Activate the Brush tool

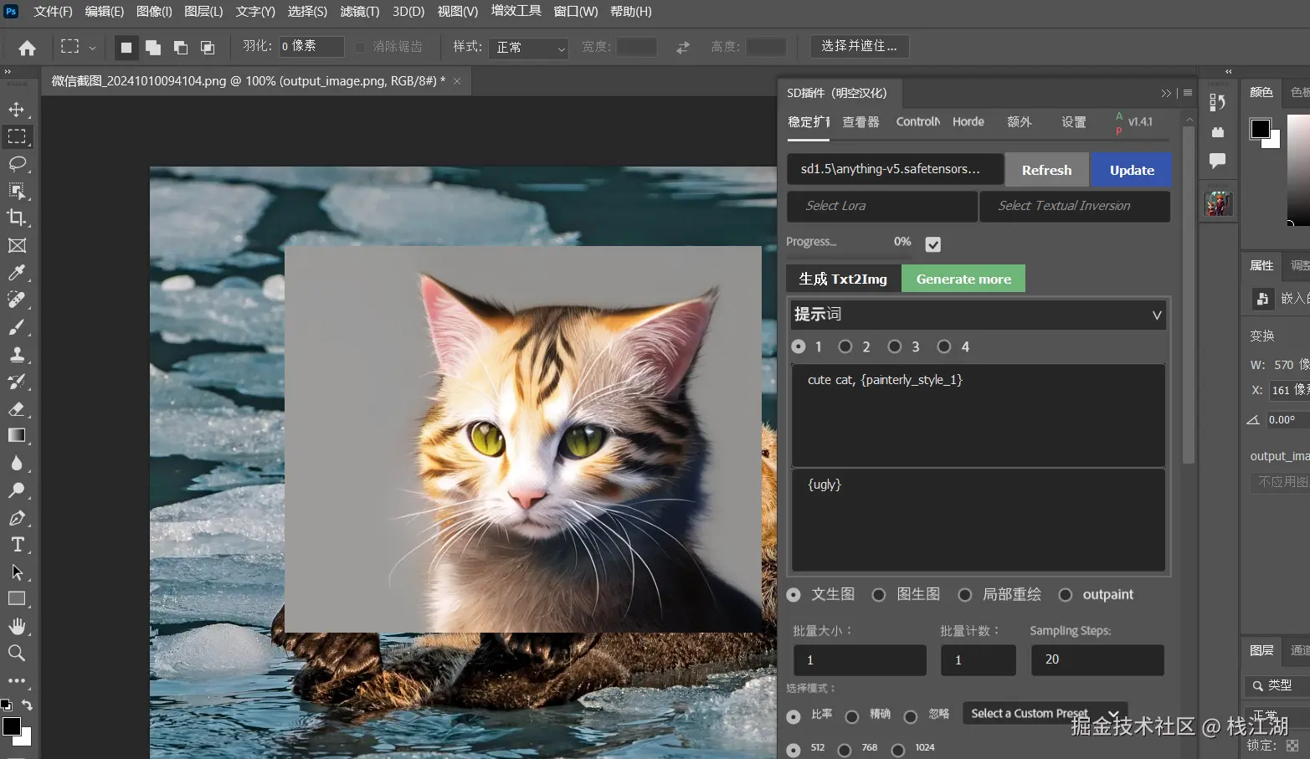(x=17, y=327)
